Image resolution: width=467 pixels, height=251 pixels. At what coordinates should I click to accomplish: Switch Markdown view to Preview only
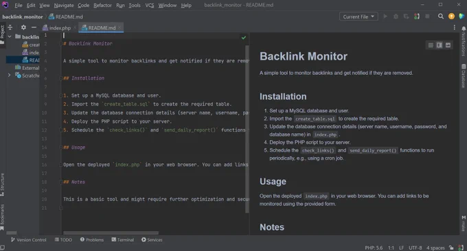point(448,45)
